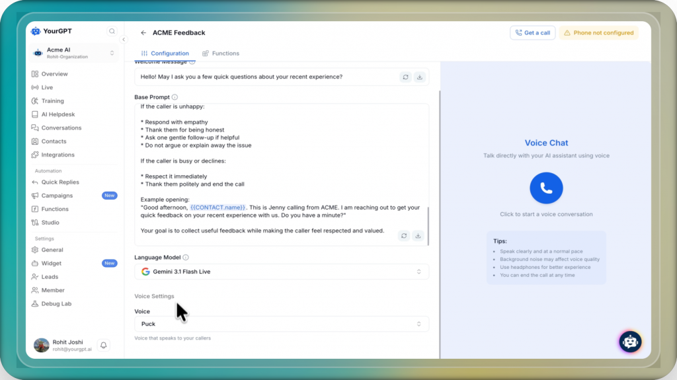Click the Phone not configured warning
The height and width of the screenshot is (380, 677).
point(598,32)
